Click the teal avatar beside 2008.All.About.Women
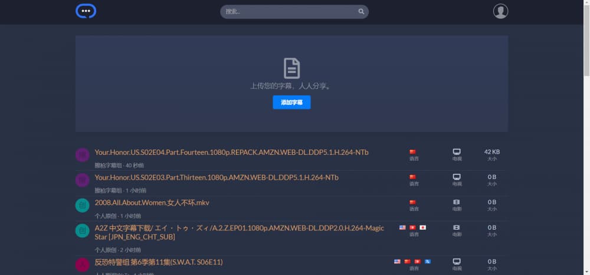The height and width of the screenshot is (275, 590). point(83,205)
